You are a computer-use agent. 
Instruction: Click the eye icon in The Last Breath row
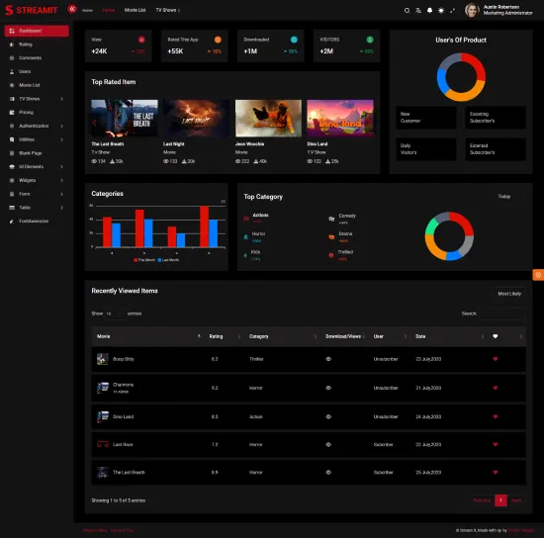(x=328, y=472)
